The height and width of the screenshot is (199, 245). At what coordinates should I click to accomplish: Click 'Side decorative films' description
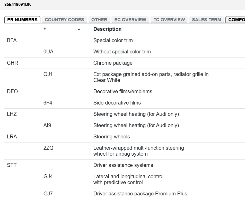pos(117,103)
